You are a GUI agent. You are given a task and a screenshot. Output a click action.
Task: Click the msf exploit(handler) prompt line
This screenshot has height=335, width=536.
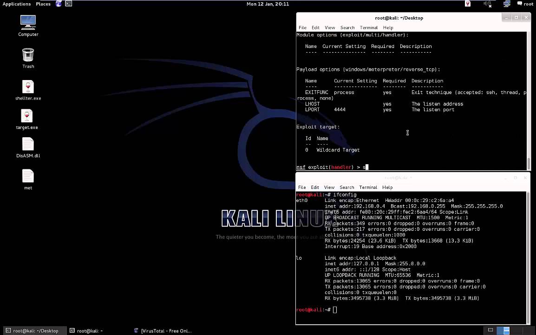click(332, 167)
